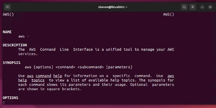Click underlined "help" right after "command"
Viewport: 216px width, 108px height.
58,76
